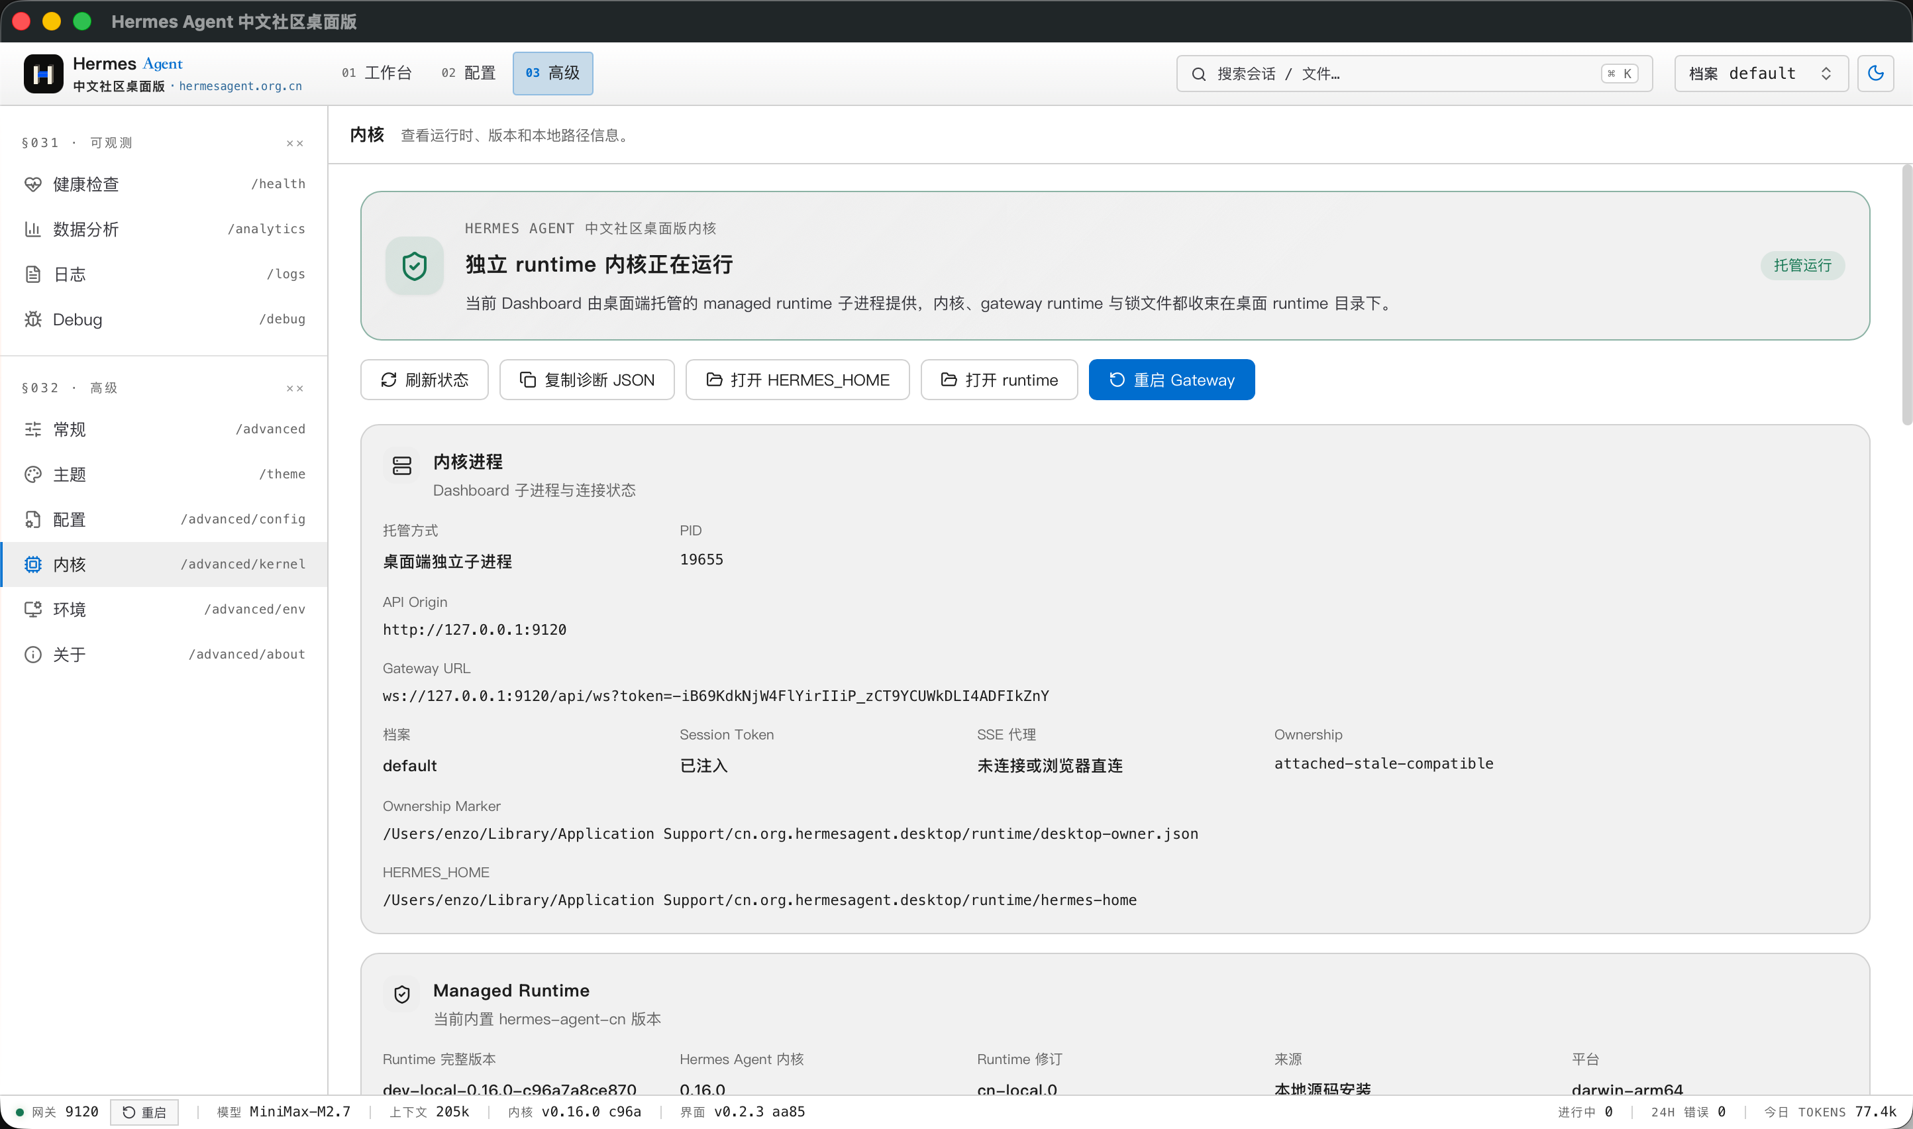Click the search magnifier icon
The image size is (1913, 1129).
tap(1198, 74)
